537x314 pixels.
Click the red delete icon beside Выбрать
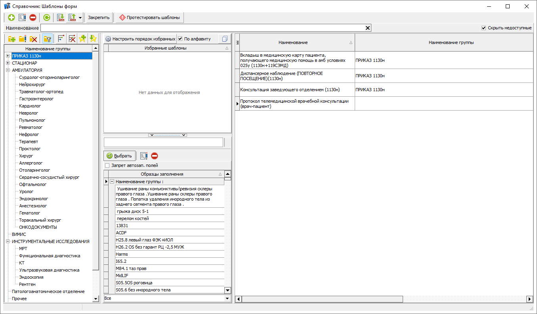click(155, 156)
